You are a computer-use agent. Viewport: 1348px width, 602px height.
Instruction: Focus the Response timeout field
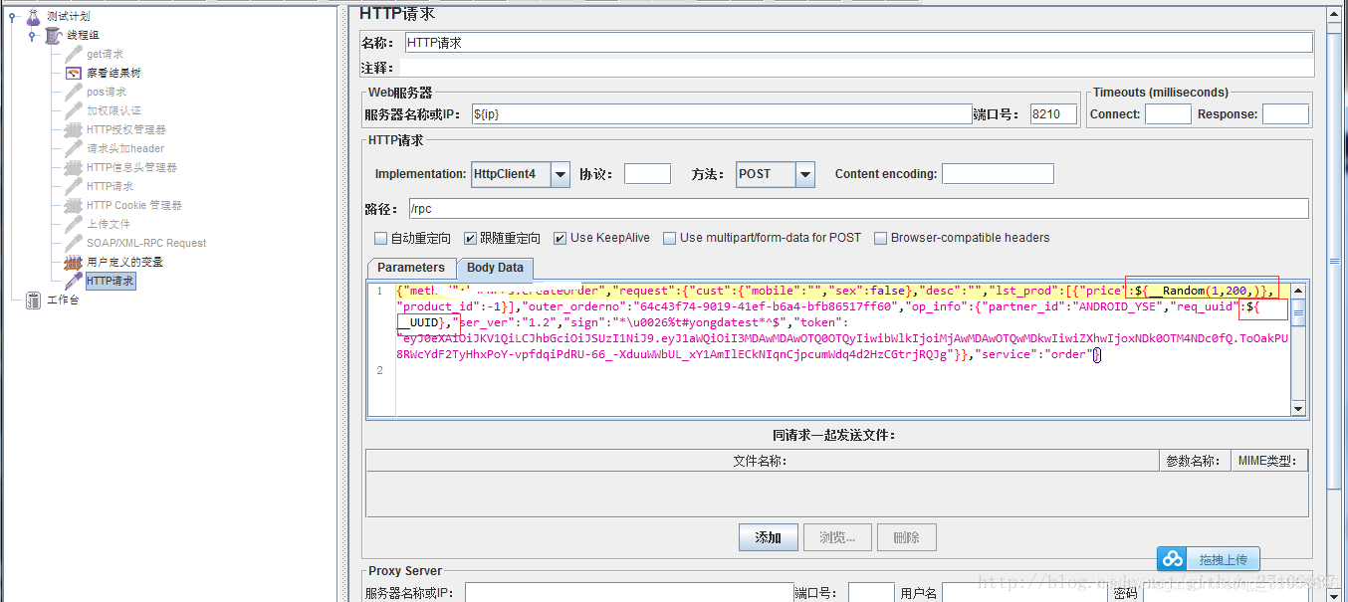pos(1285,114)
